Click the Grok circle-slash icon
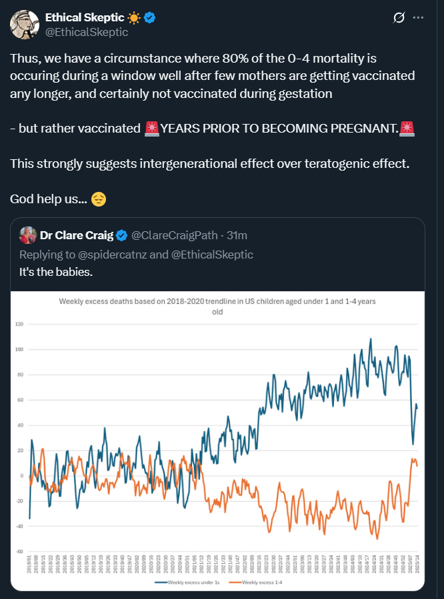This screenshot has width=444, height=599. (399, 17)
